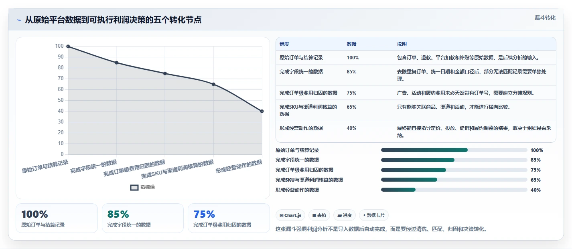Viewport: 572px width, 249px height.
Task: Click the lightning icon beside the page title
Action: [x=19, y=20]
